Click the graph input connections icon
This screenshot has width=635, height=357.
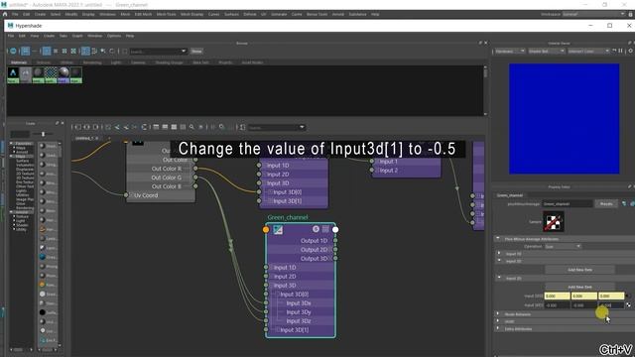[x=77, y=127]
